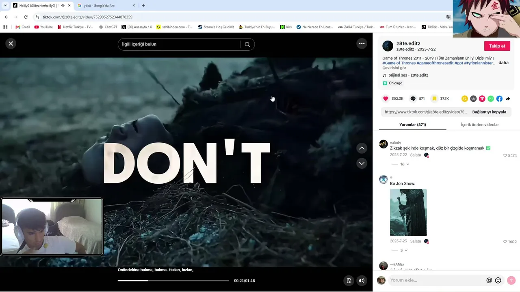Open the '(20) Anasayfa / X' bookmark
This screenshot has height=292, width=520.
click(136, 27)
